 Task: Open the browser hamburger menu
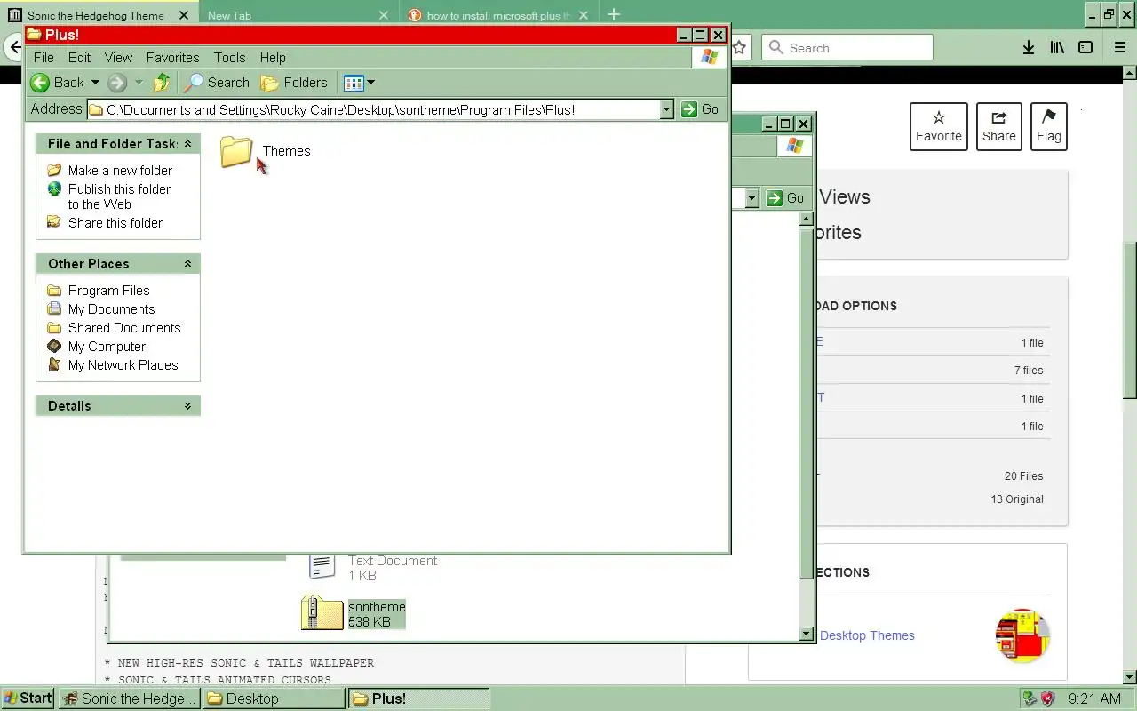pos(1119,48)
